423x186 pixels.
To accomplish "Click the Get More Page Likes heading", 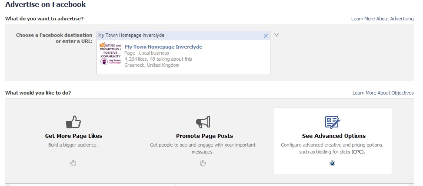I will pos(73,136).
